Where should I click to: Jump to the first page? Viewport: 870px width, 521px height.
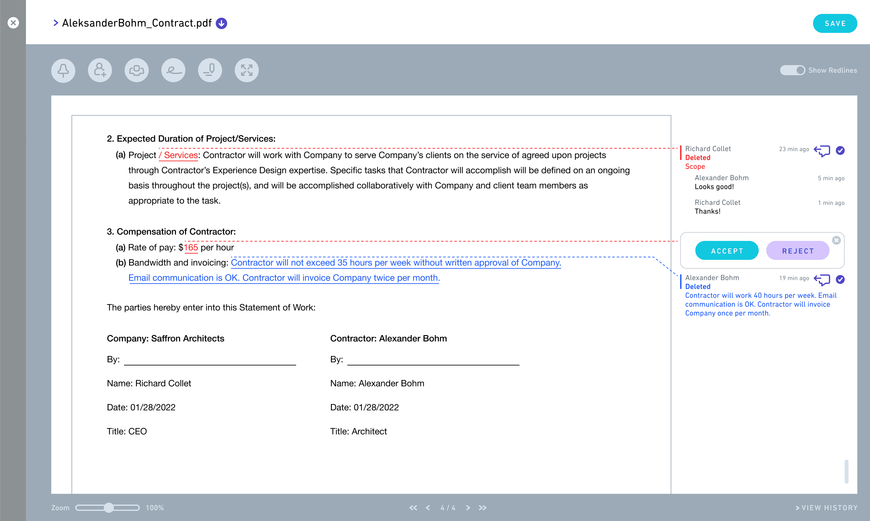point(413,508)
